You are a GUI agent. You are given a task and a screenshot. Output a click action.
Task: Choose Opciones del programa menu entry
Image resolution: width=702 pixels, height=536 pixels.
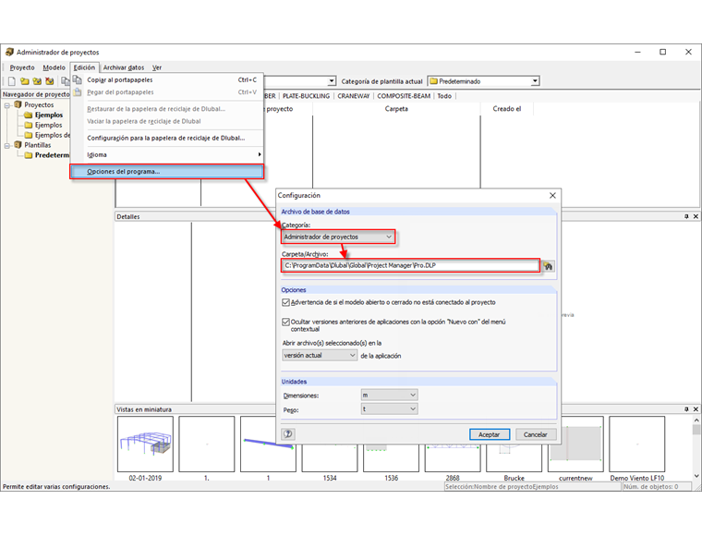tap(167, 172)
